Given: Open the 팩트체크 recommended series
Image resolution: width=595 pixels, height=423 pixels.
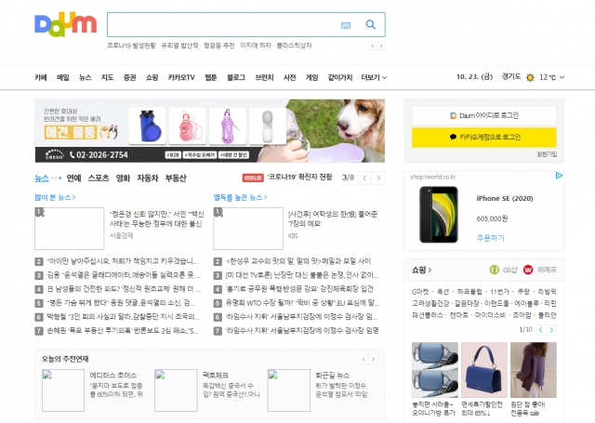Looking at the screenshot, I should point(216,376).
